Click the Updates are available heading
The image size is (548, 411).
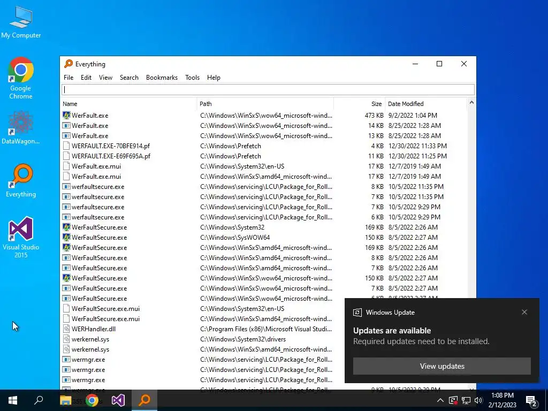click(392, 331)
